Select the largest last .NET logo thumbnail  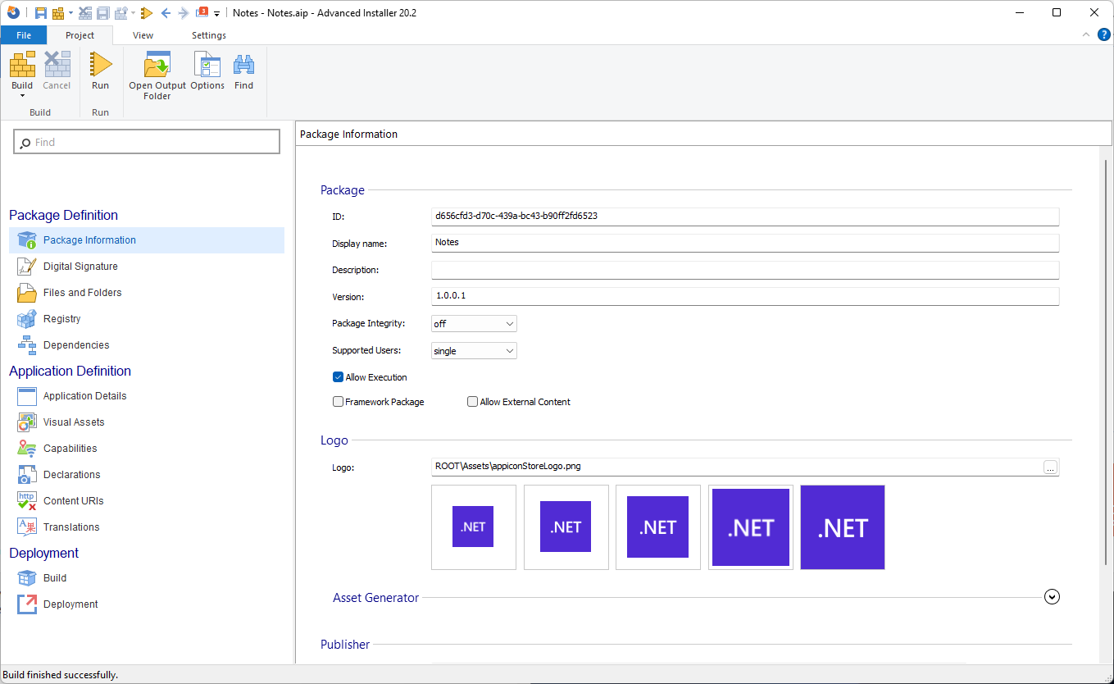(843, 527)
